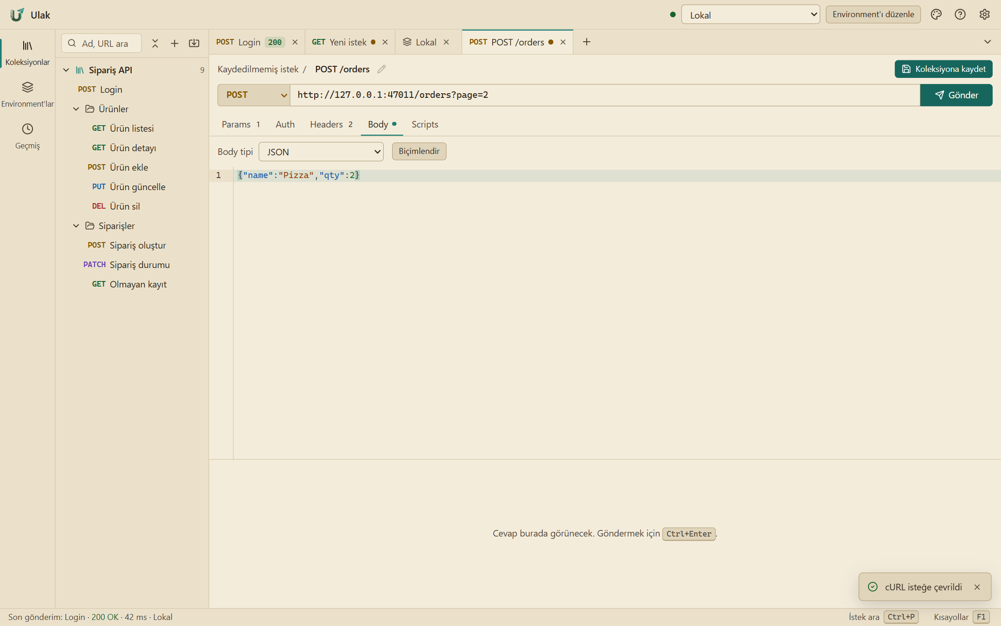Switch to the Auth tab
The image size is (1001, 626).
pos(285,124)
